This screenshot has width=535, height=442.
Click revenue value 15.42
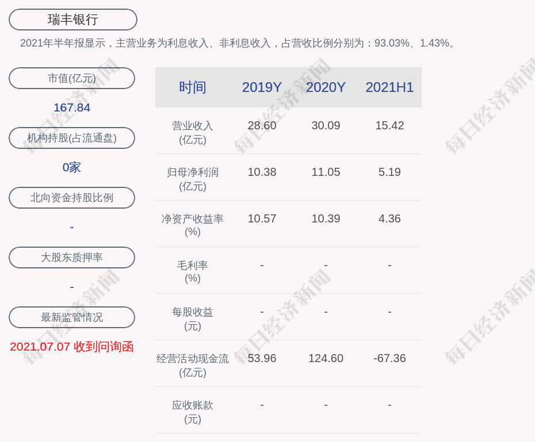click(x=389, y=125)
